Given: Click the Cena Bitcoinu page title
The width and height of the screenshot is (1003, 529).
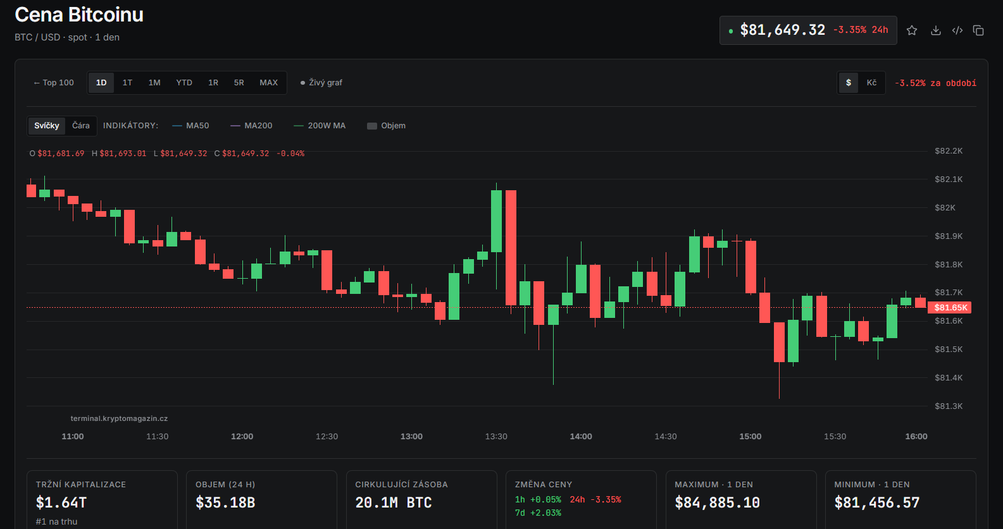Looking at the screenshot, I should 79,15.
